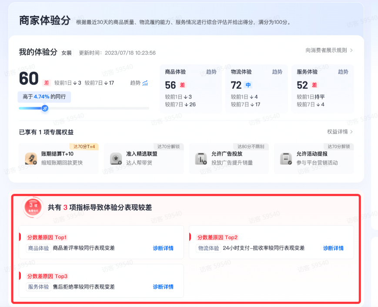Open 诊断详情 for the 24小时揽收率 issue
Viewport: 378px width, 307px height.
[x=334, y=247]
